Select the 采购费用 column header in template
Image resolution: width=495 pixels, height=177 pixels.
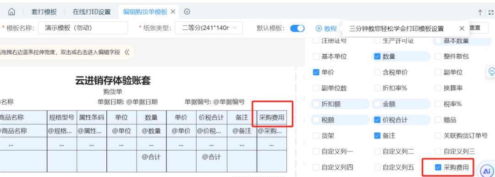point(271,117)
